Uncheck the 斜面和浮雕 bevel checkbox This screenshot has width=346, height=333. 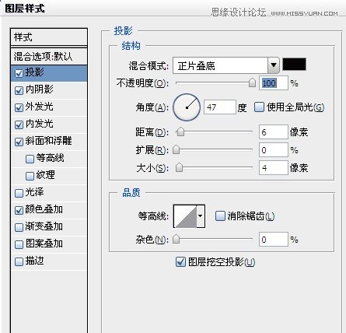point(19,142)
